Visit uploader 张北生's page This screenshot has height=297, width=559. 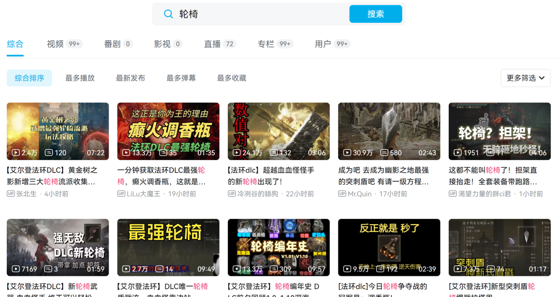[26, 194]
